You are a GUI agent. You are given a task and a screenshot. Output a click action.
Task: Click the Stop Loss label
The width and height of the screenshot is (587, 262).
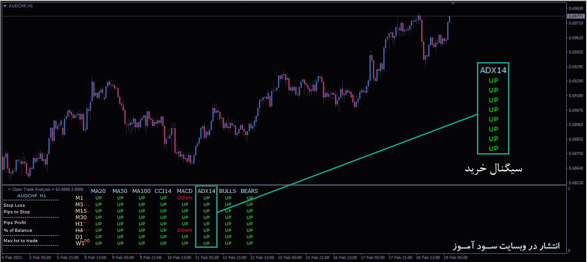[x=14, y=205]
